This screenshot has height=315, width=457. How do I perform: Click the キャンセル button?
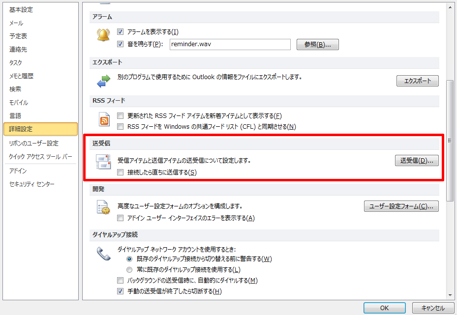tap(433, 308)
